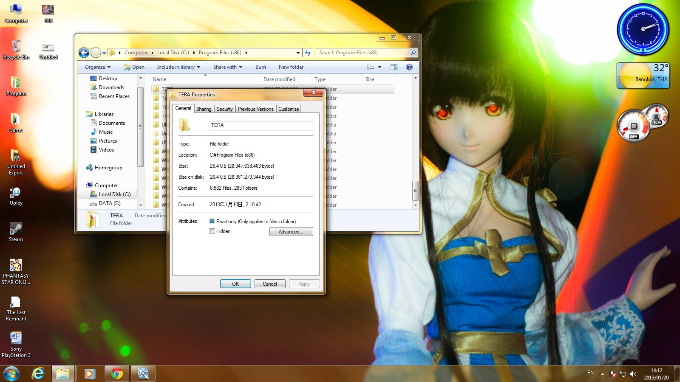
Task: Select the Game desktop shortcut
Action: pos(16,123)
